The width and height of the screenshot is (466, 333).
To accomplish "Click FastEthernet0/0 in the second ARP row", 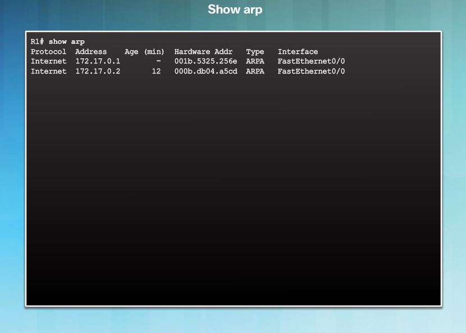I will [x=312, y=71].
